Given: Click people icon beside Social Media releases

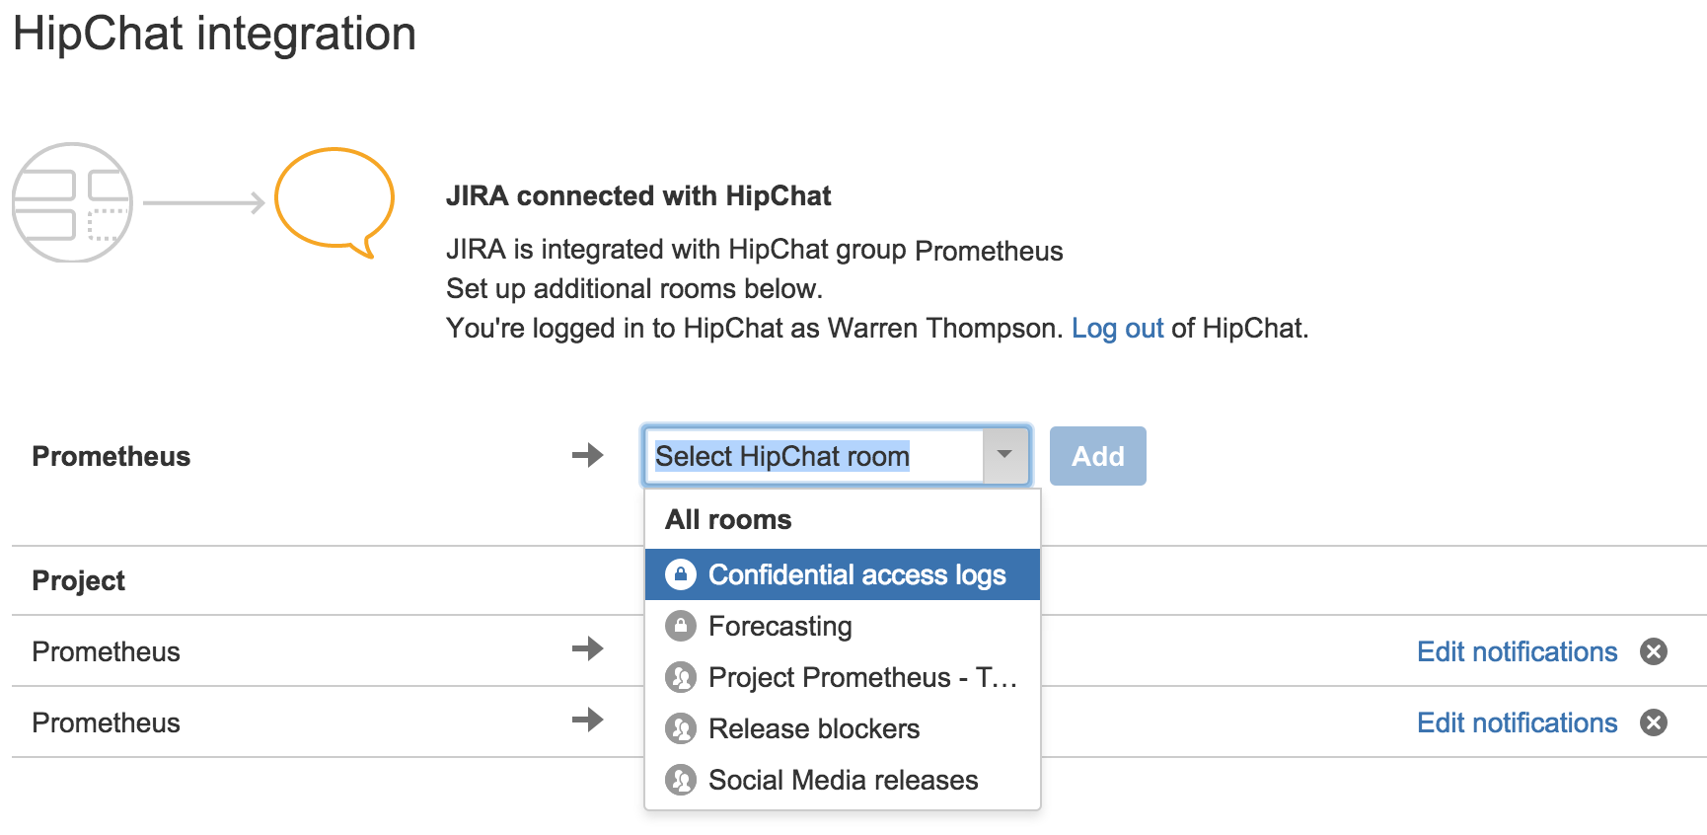Looking at the screenshot, I should pos(681,780).
